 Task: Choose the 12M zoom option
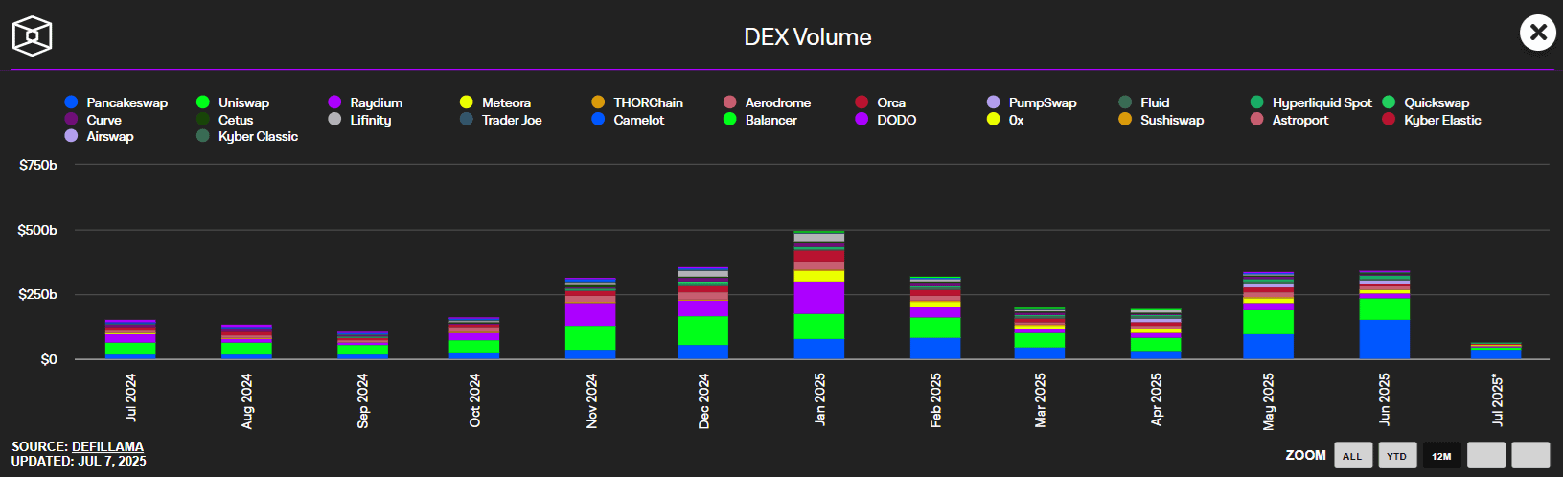[x=1441, y=456]
